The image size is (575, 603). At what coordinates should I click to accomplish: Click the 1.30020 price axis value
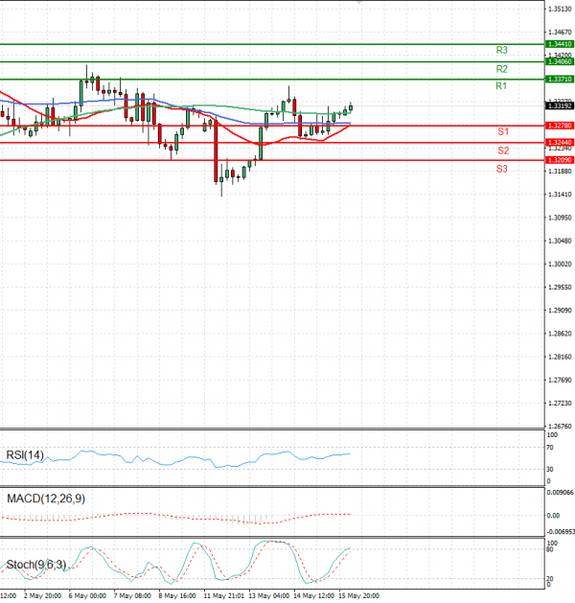tap(560, 265)
